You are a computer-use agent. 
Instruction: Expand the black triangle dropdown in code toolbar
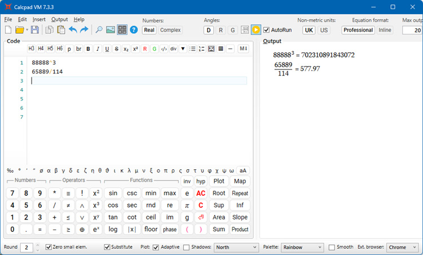(x=183, y=49)
